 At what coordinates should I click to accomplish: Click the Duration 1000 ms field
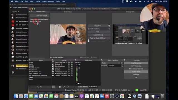(x=114, y=66)
